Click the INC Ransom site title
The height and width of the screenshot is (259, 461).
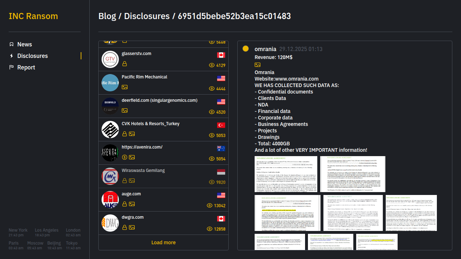click(33, 16)
